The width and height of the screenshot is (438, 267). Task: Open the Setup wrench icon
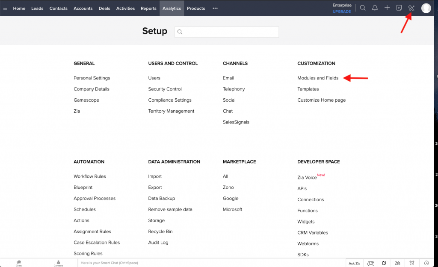(411, 8)
